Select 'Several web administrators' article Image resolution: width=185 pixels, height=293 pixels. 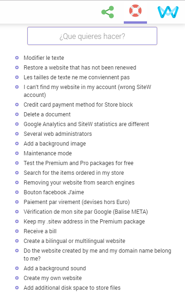coord(58,134)
